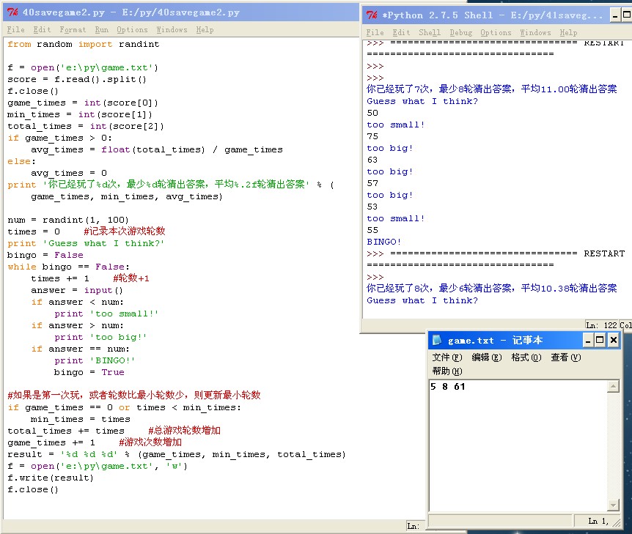Viewport: 632px width, 534px height.
Task: Minimize the game.txt Notepad window
Action: click(x=587, y=340)
